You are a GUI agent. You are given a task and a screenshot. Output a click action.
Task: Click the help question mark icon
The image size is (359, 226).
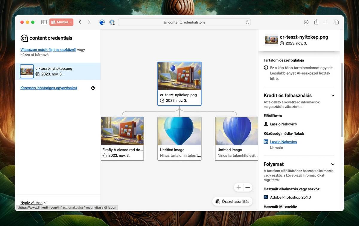click(x=93, y=88)
